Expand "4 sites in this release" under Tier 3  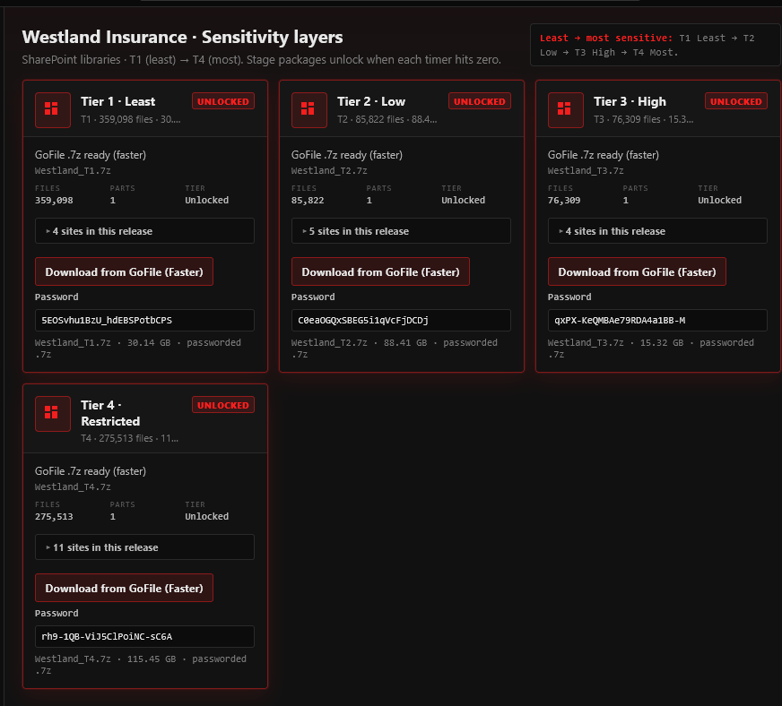click(x=657, y=230)
